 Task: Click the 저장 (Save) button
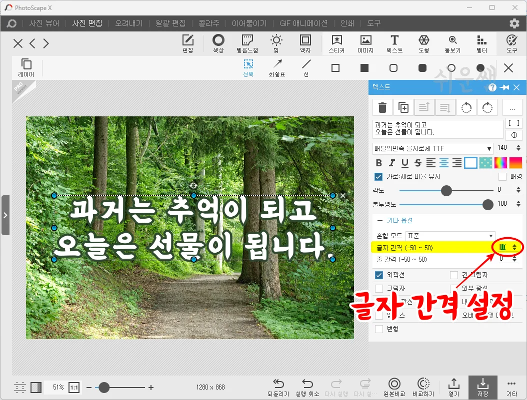pos(482,387)
